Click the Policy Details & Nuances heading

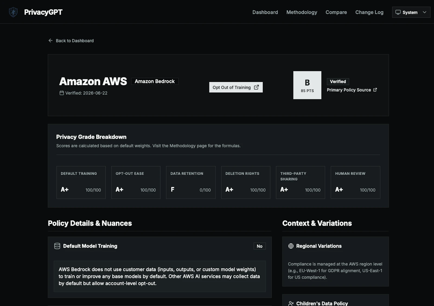pyautogui.click(x=90, y=223)
